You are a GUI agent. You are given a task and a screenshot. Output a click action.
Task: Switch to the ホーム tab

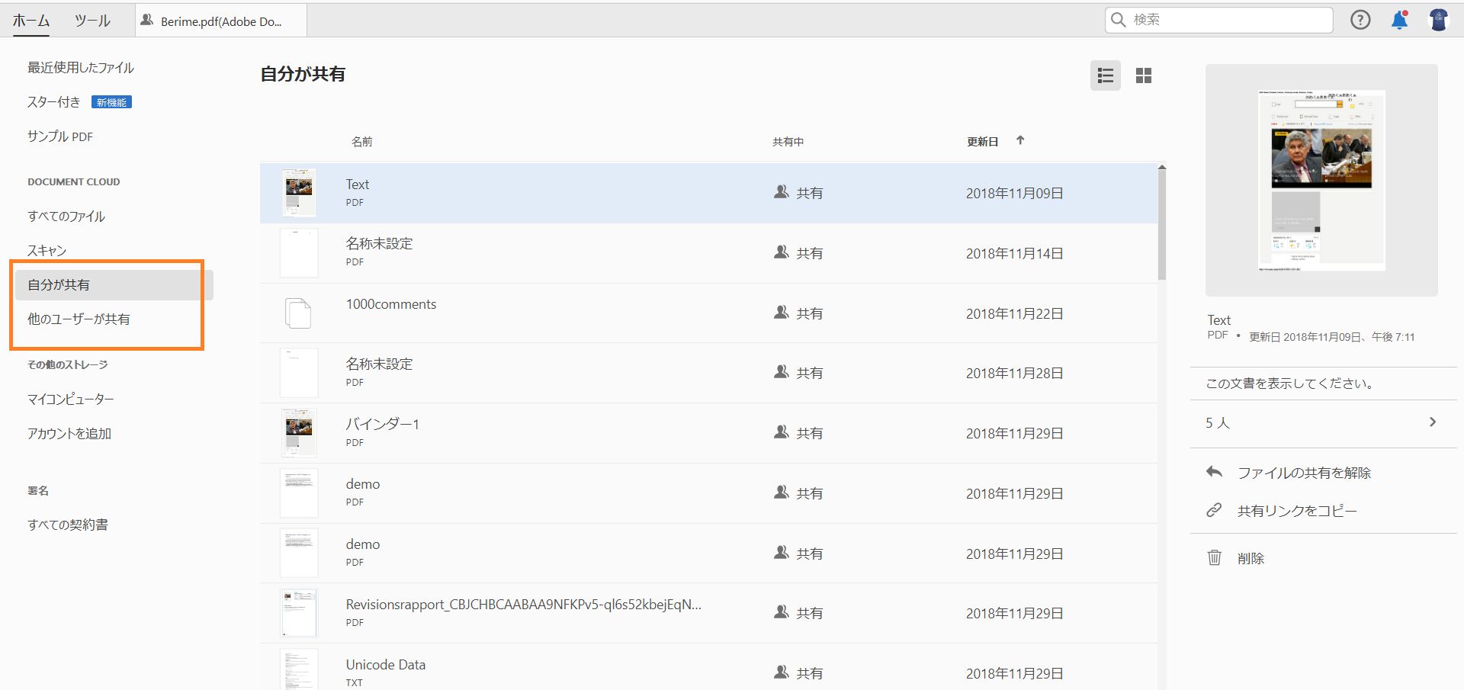point(31,21)
